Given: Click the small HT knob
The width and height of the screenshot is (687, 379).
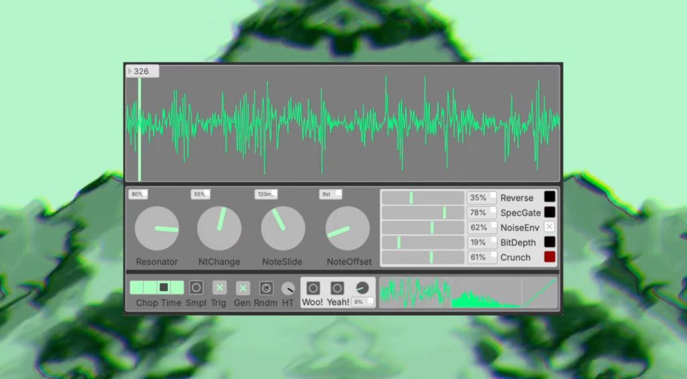Looking at the screenshot, I should coord(288,288).
